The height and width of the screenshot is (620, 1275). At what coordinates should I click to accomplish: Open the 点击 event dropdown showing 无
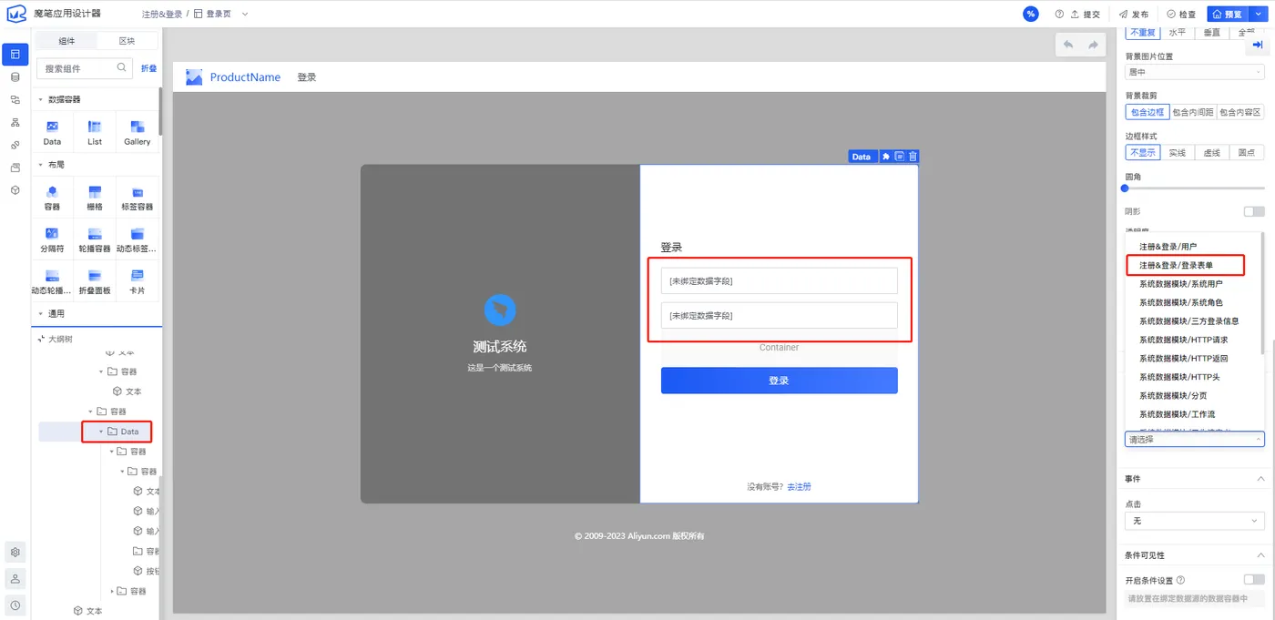pos(1195,521)
